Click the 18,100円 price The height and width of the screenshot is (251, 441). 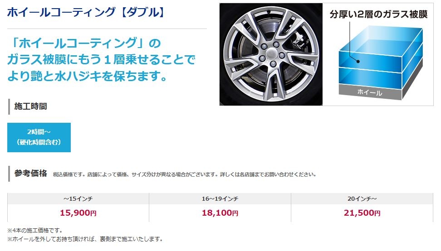point(220,213)
